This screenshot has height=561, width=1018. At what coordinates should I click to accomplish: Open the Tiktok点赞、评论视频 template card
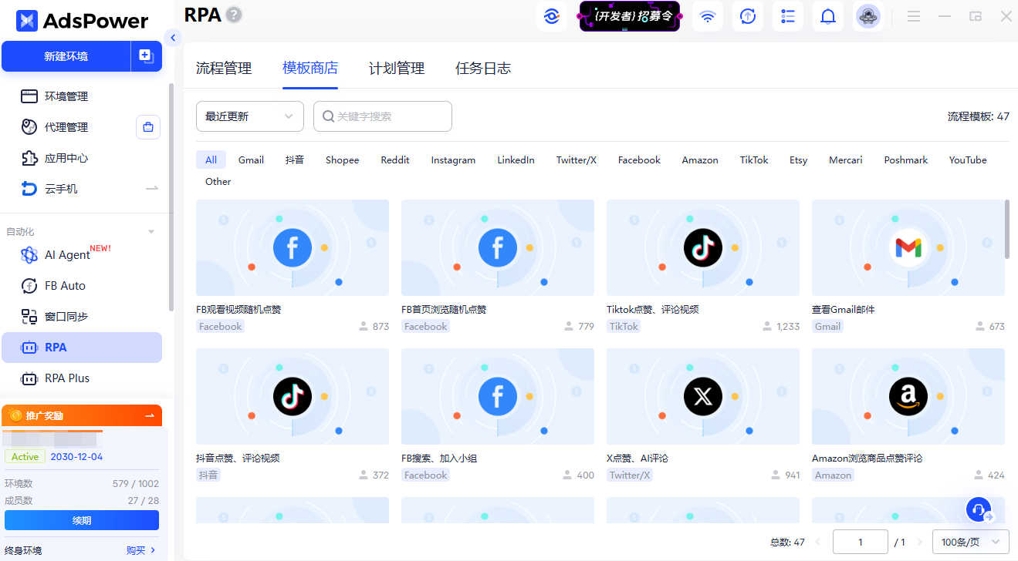tap(703, 265)
